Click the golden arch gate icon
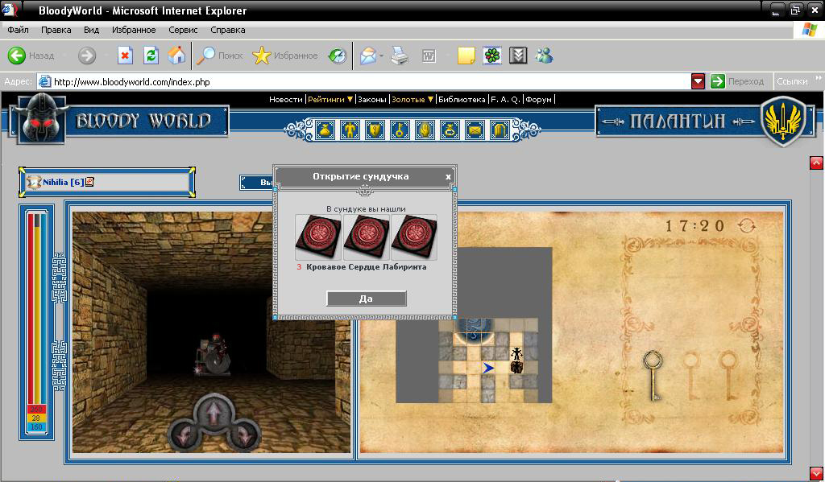Viewport: 825px width, 482px height. click(500, 130)
